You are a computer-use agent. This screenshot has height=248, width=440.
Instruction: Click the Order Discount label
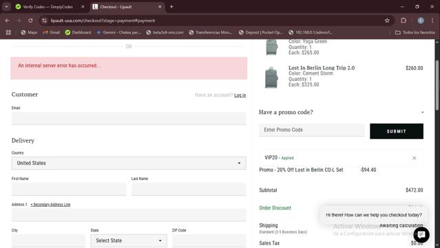[275, 208]
